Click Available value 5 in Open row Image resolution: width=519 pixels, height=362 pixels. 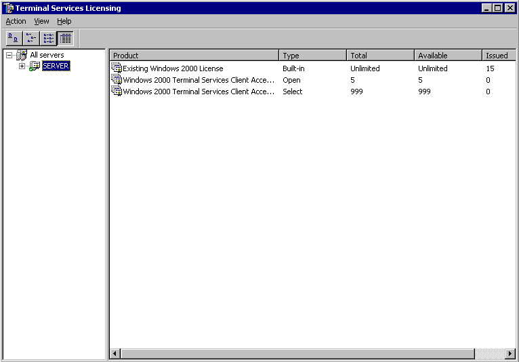tap(420, 80)
